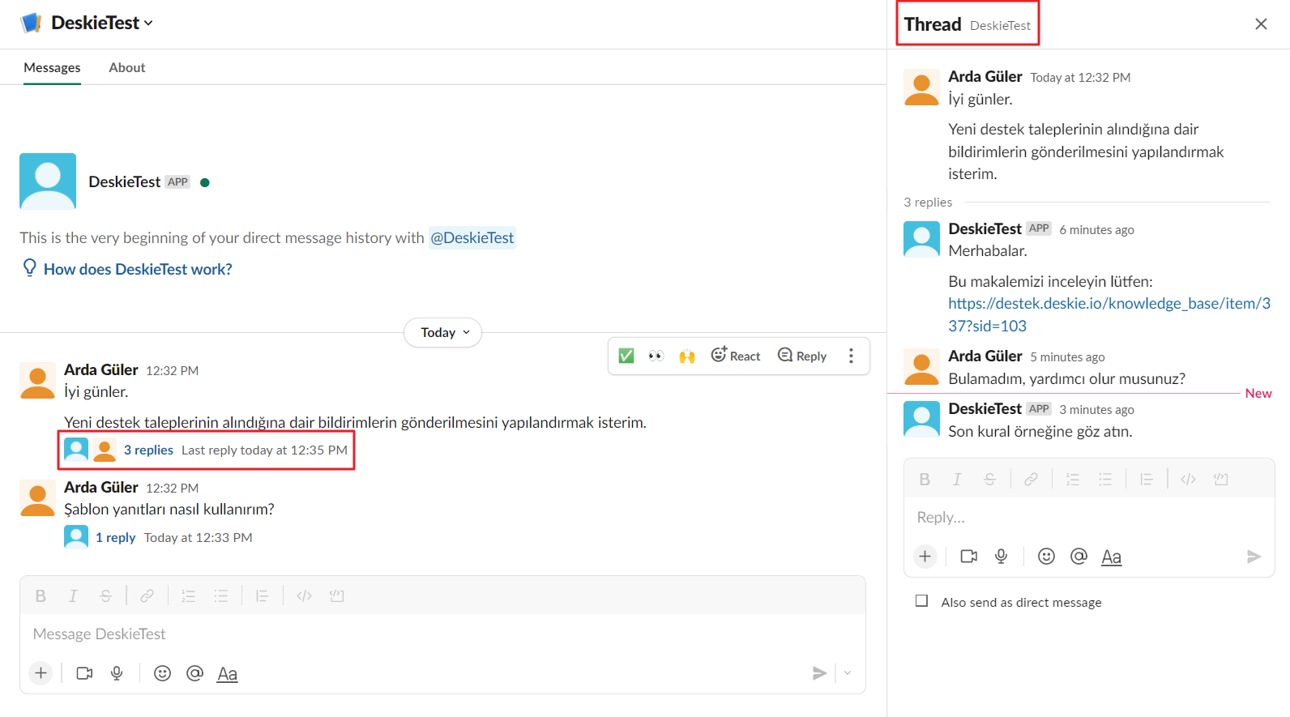Record audio clip in main composer

tap(117, 673)
